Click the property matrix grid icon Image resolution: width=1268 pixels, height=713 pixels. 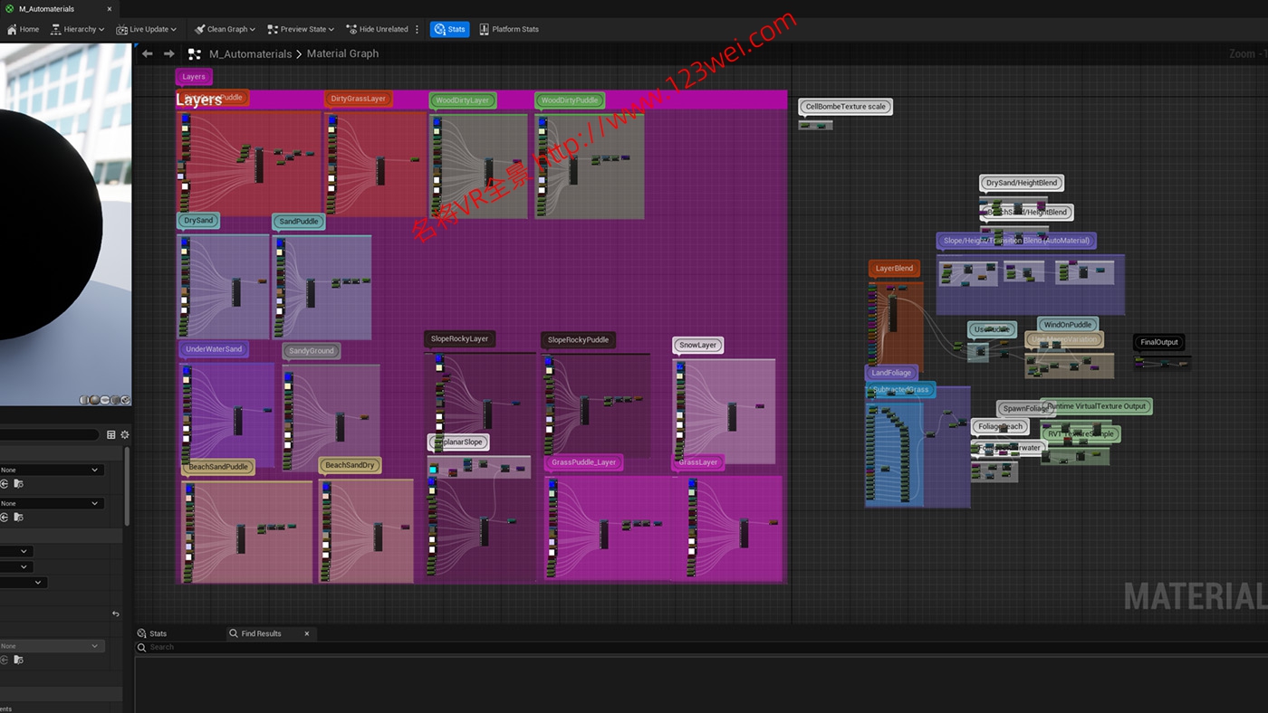point(111,435)
